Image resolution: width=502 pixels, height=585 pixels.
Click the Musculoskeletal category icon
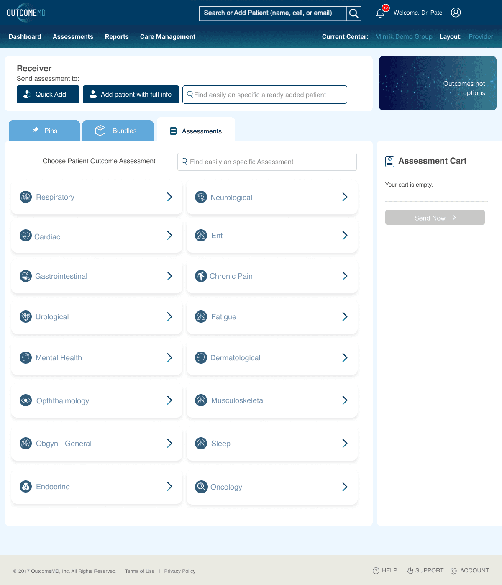(201, 400)
